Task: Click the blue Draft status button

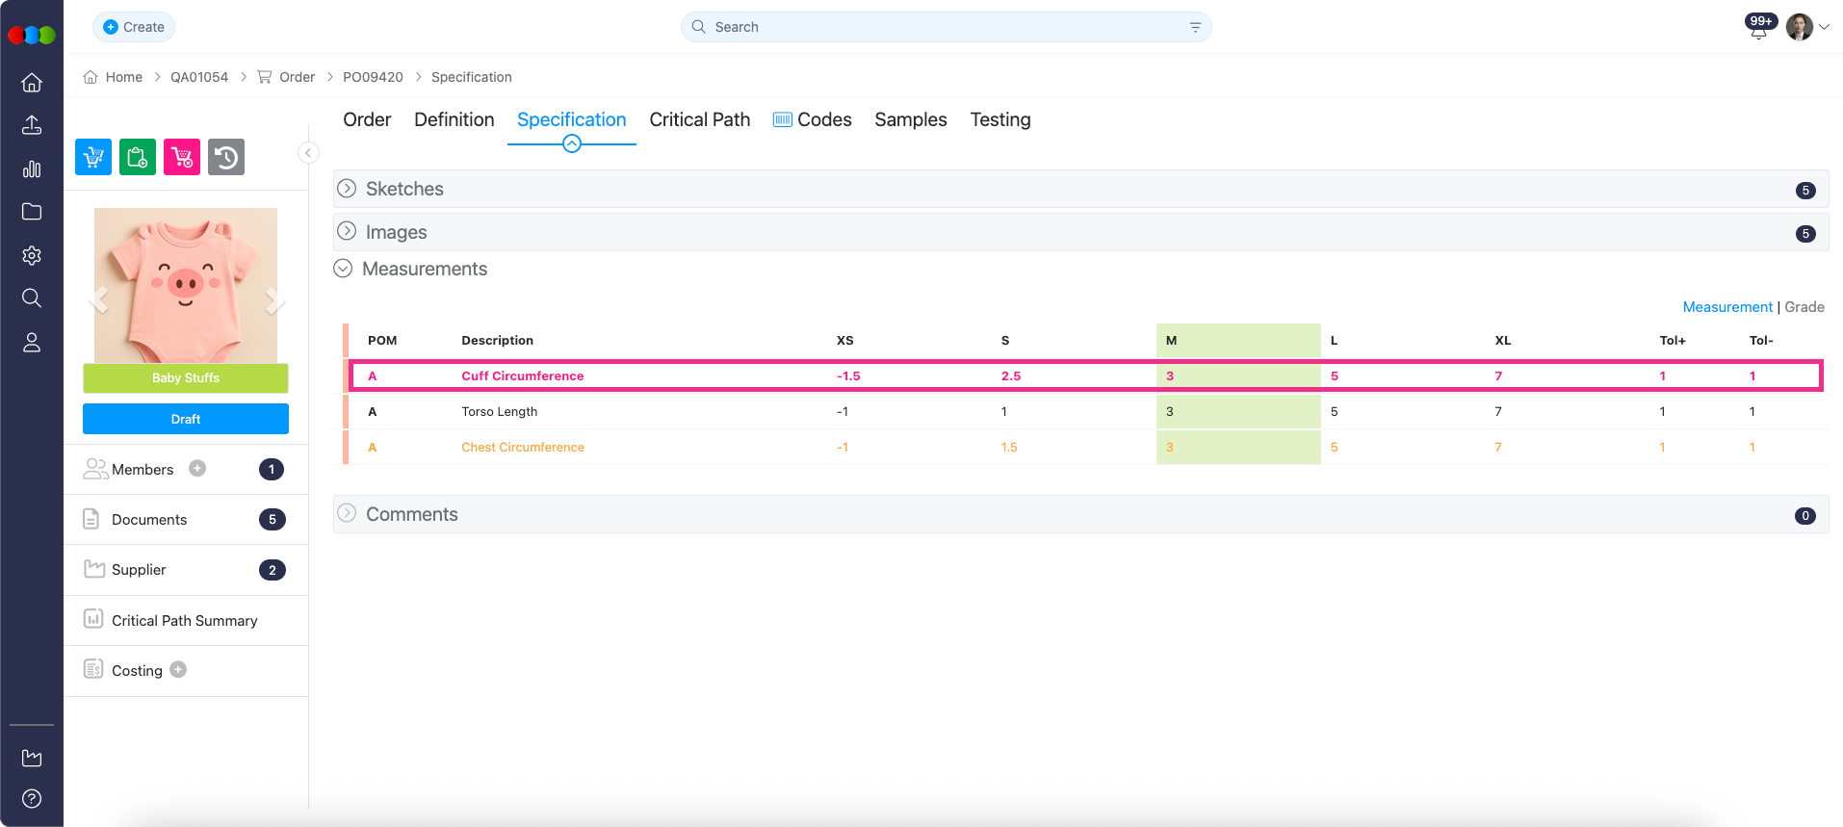Action: tap(186, 419)
